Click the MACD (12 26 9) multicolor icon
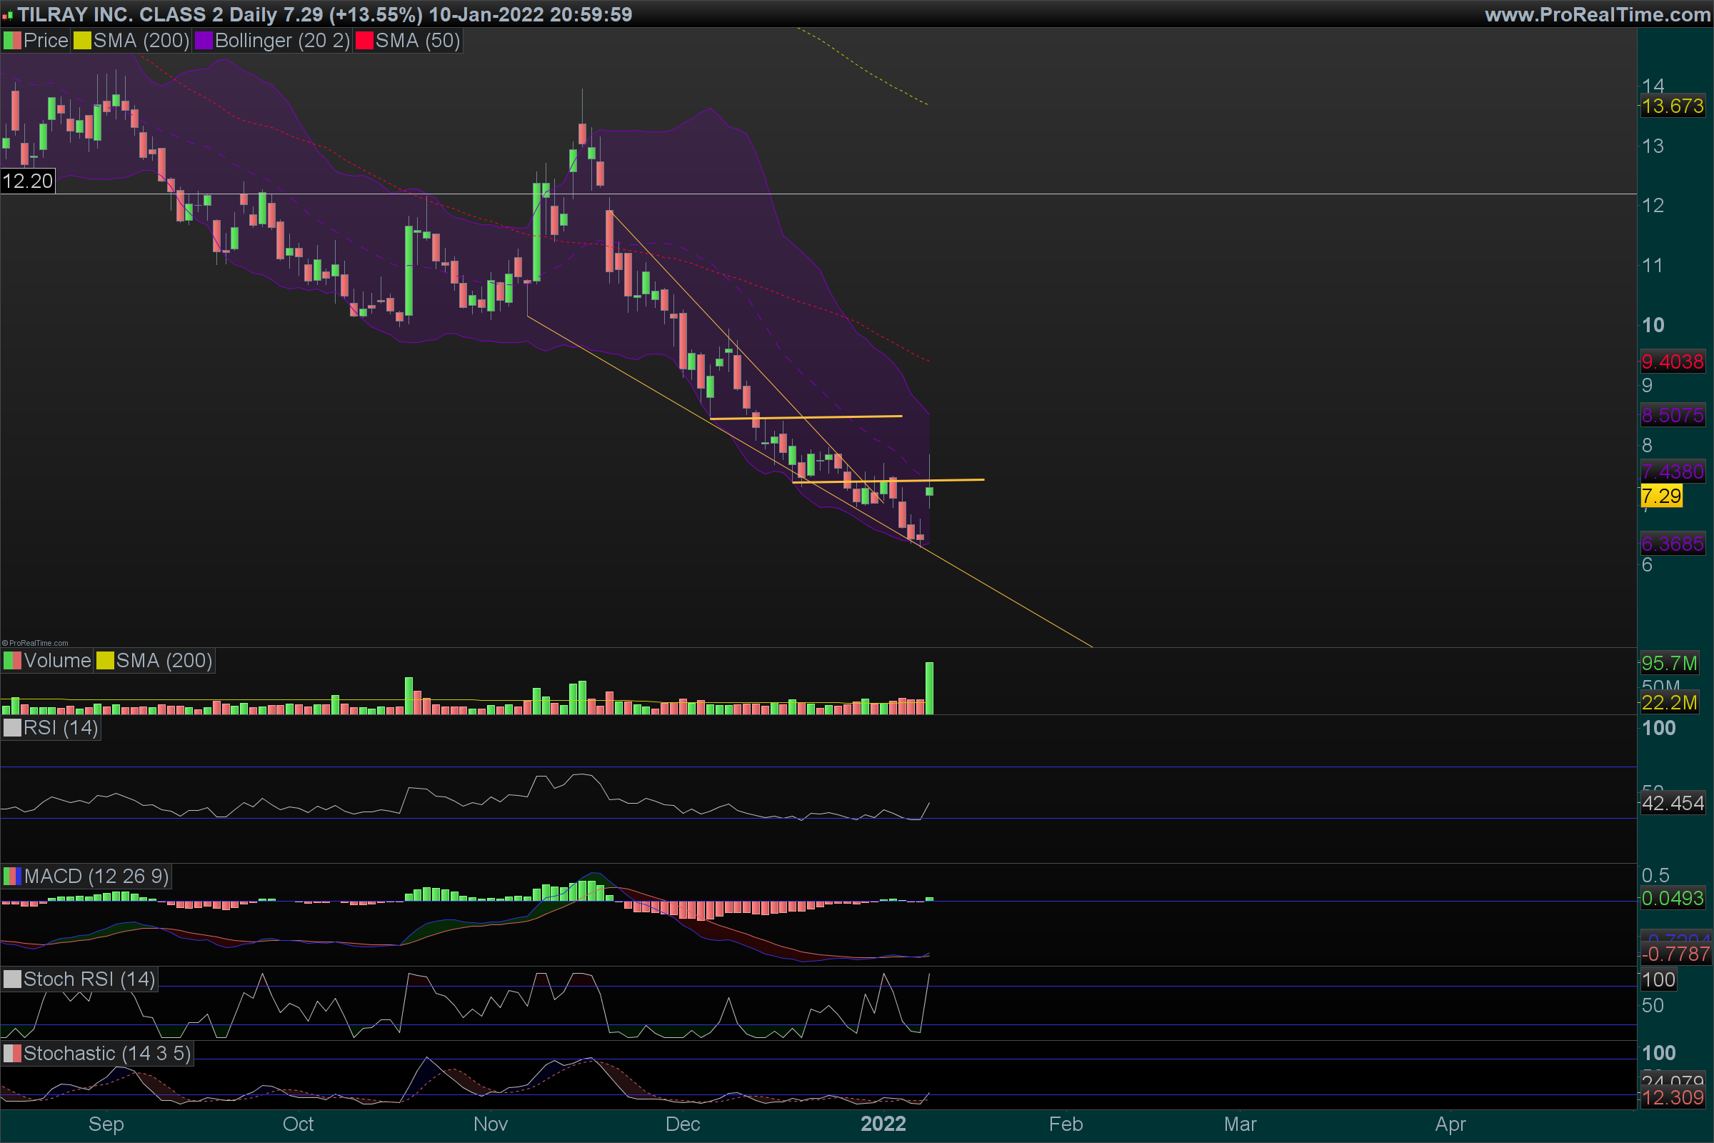 (x=12, y=876)
